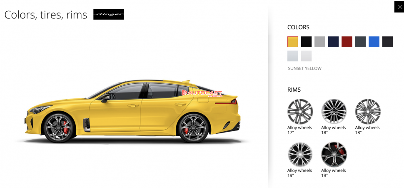Viewport: 404px width, 188px height.
Task: Choose the black paint color swatch
Action: tap(306, 42)
